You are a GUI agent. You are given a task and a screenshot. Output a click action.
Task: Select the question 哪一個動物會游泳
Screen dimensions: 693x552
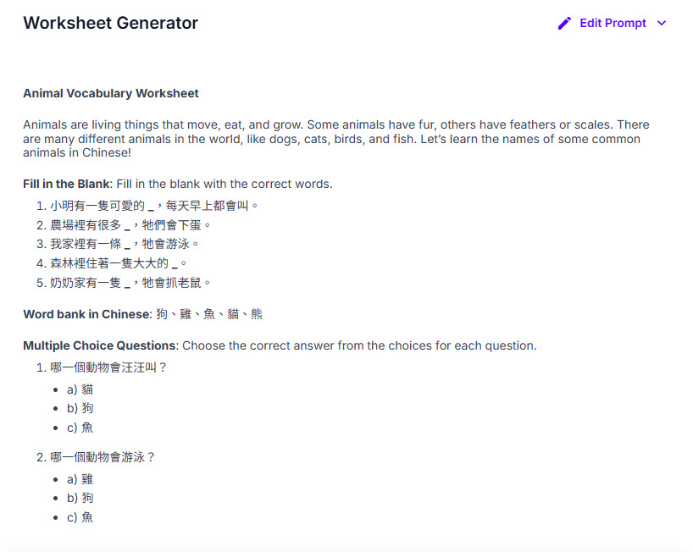tap(103, 457)
